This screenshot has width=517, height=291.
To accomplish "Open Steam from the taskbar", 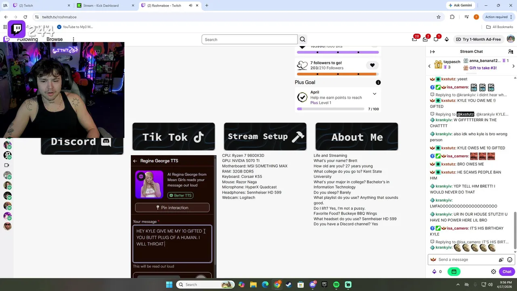I will click(x=289, y=285).
